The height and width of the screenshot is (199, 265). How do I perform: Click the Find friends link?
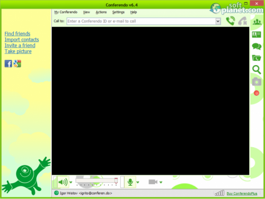click(x=17, y=33)
